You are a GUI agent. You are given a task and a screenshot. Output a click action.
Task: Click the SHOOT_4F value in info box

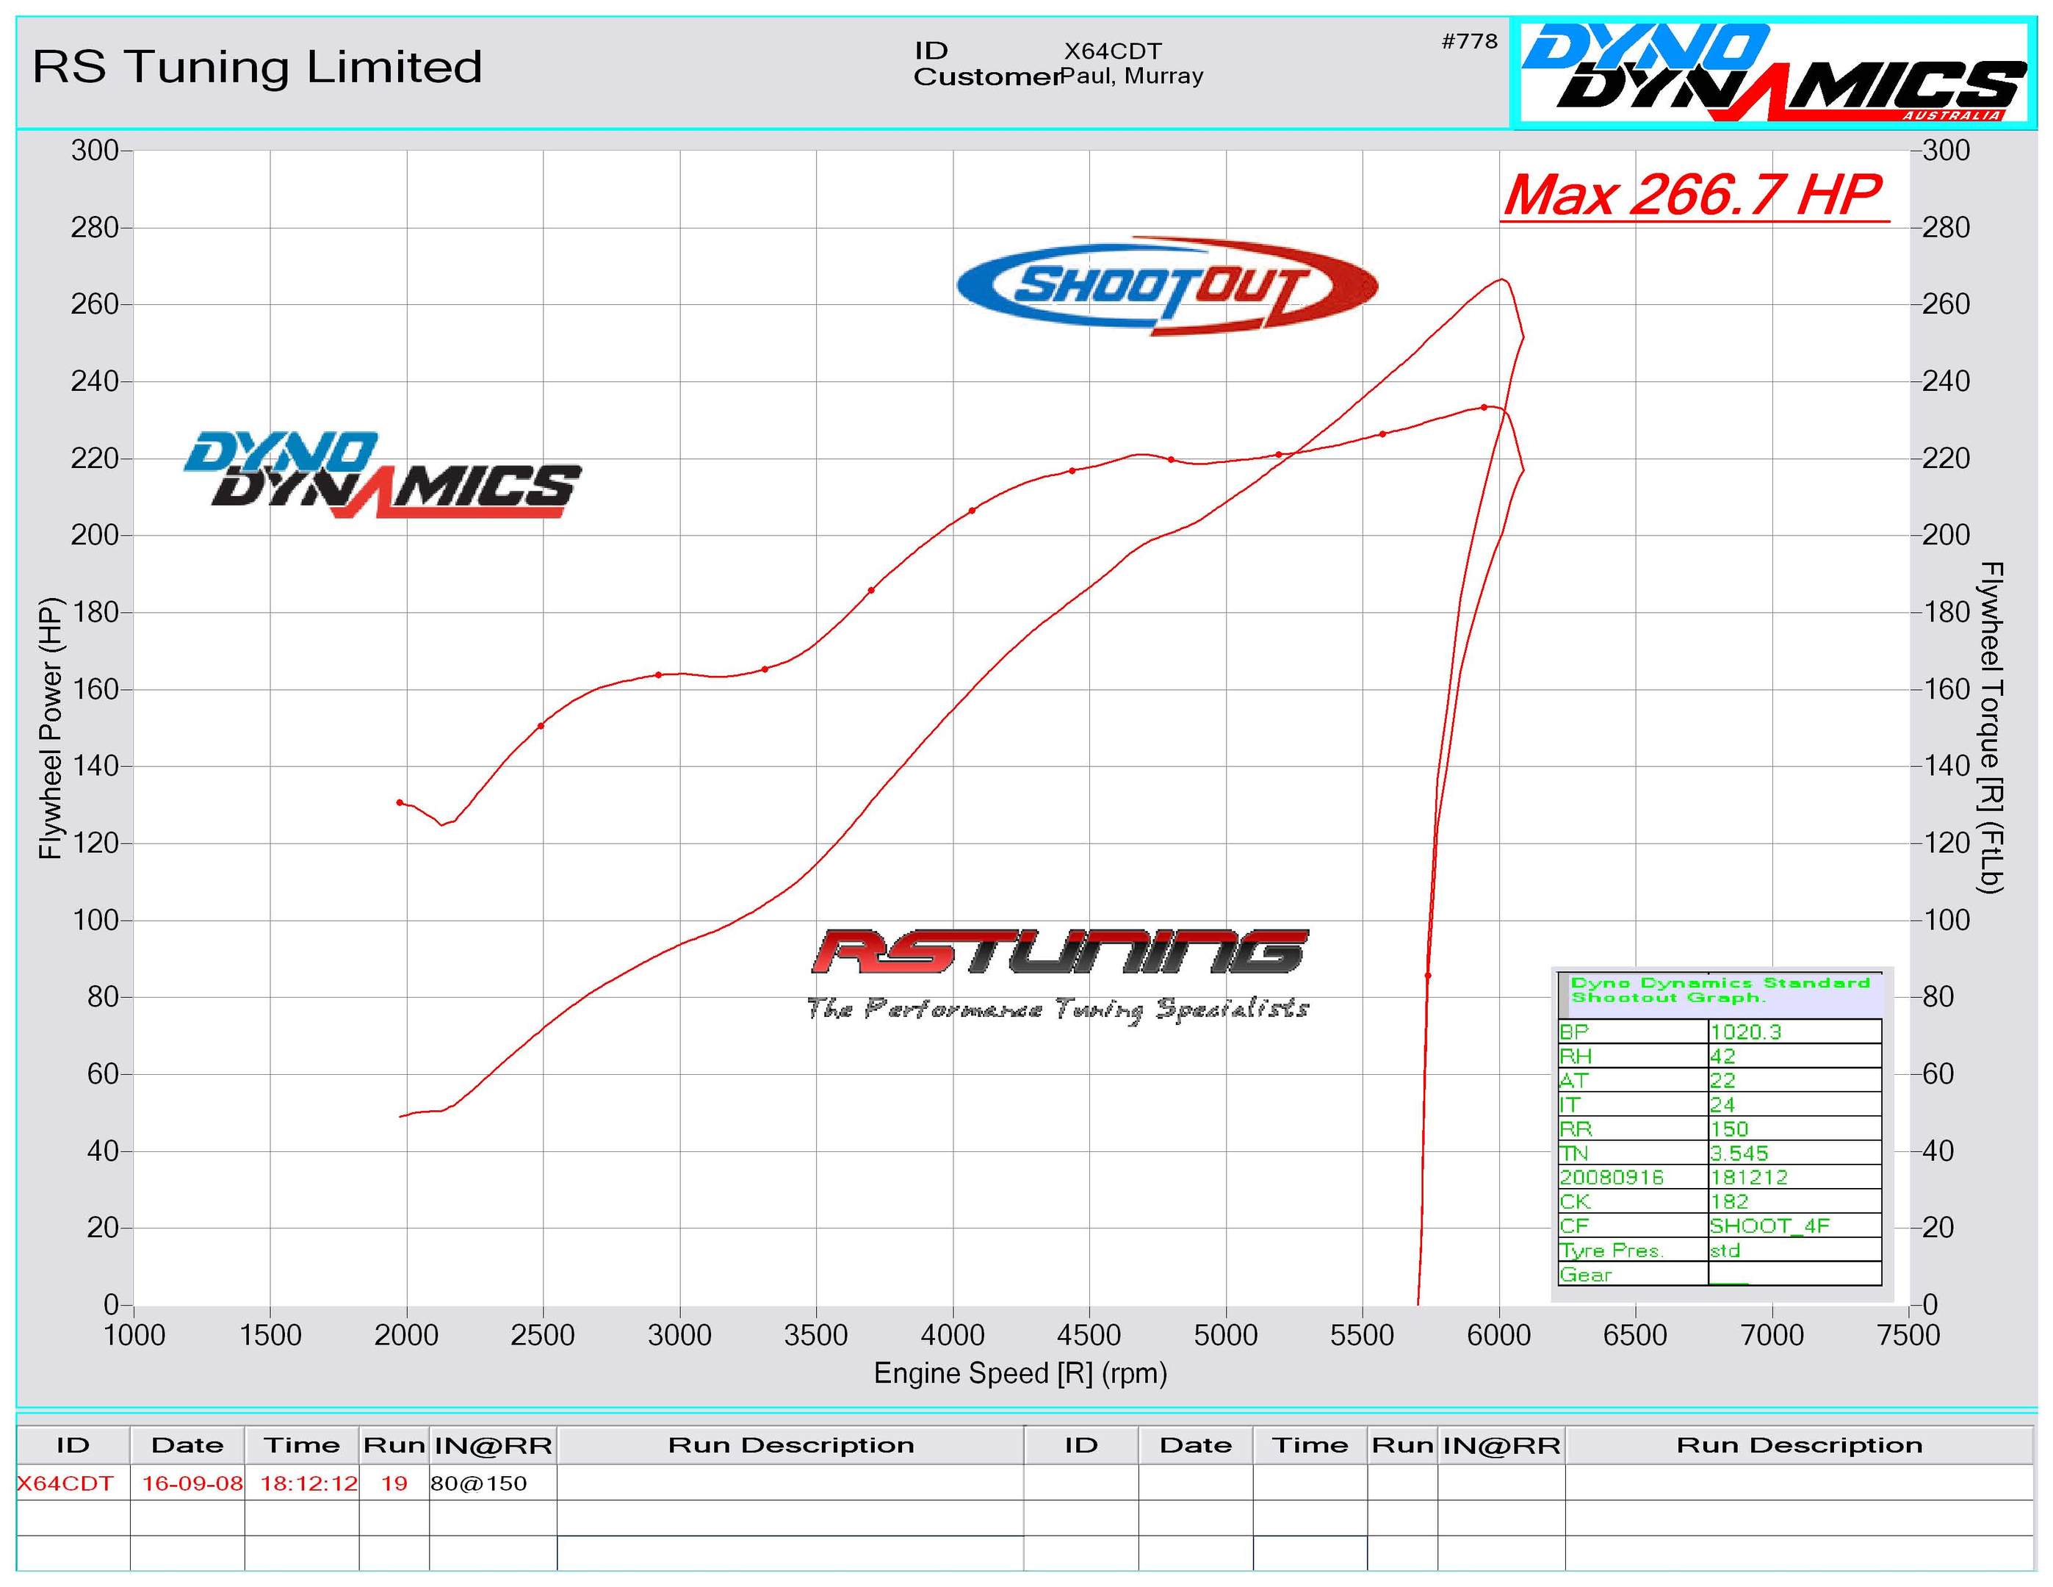(1769, 1225)
